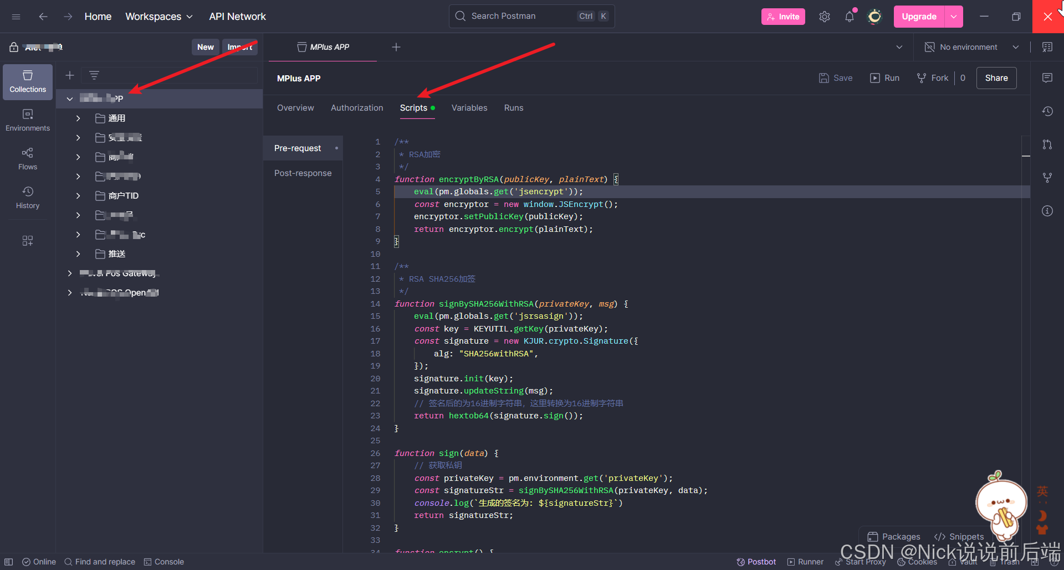The height and width of the screenshot is (570, 1064).
Task: Click the Postbot icon in status bar
Action: point(756,562)
